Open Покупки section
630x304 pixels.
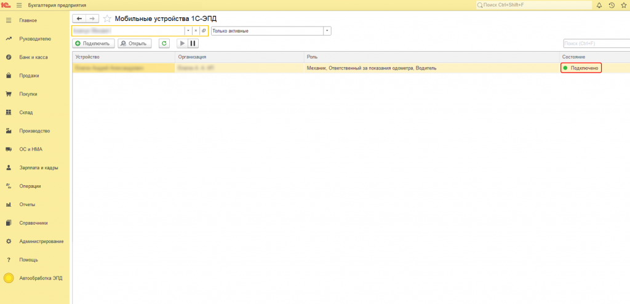coord(28,94)
